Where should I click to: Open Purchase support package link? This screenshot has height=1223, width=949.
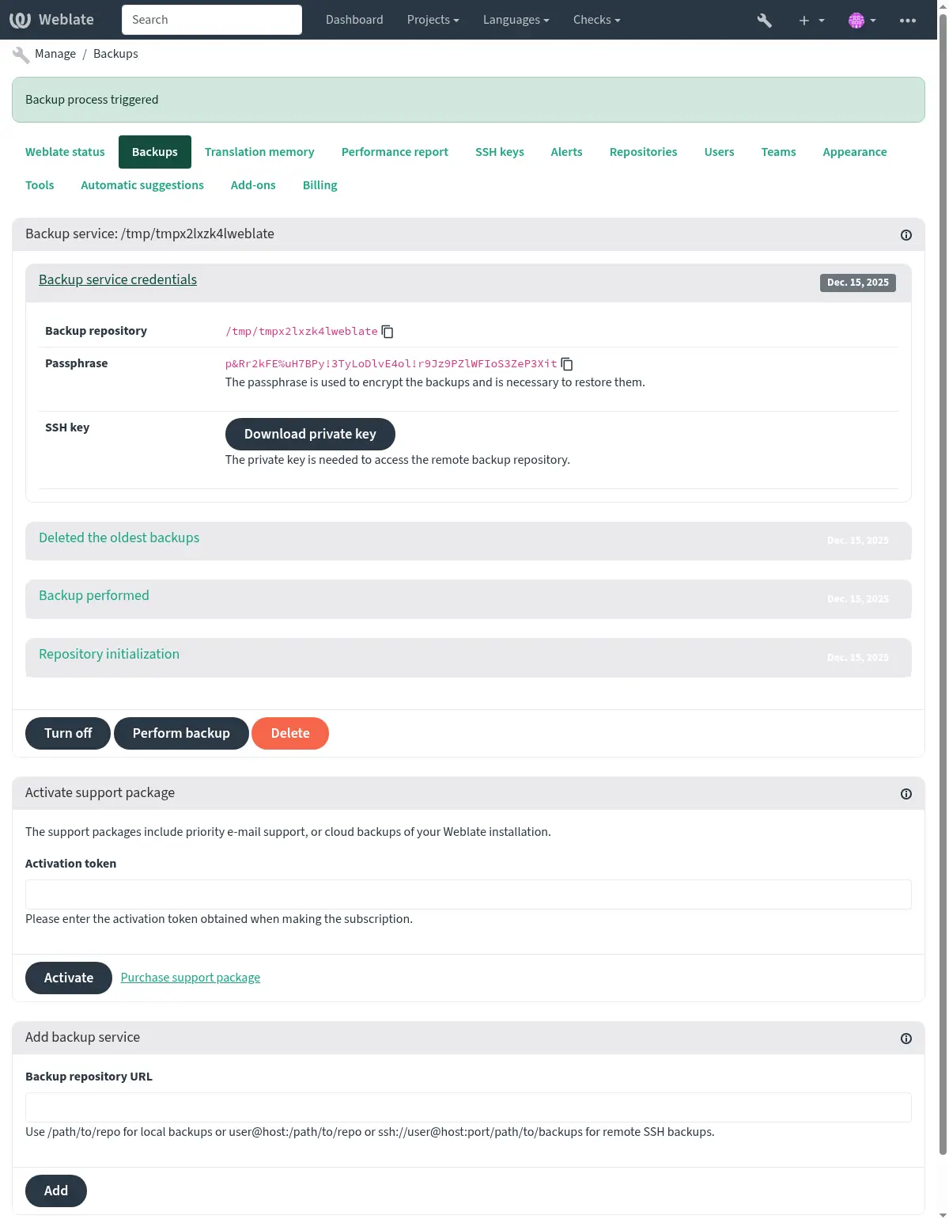(191, 978)
